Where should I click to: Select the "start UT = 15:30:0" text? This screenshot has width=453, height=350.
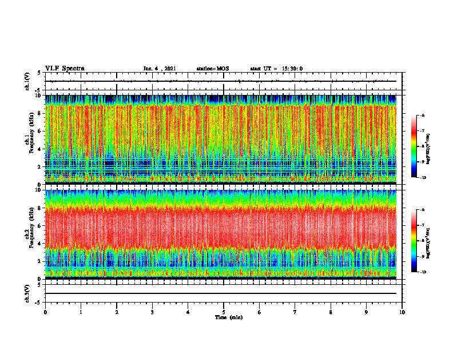coord(276,69)
